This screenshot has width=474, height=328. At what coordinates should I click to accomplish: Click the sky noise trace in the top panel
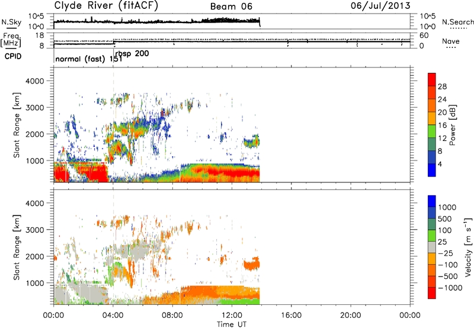click(156, 21)
